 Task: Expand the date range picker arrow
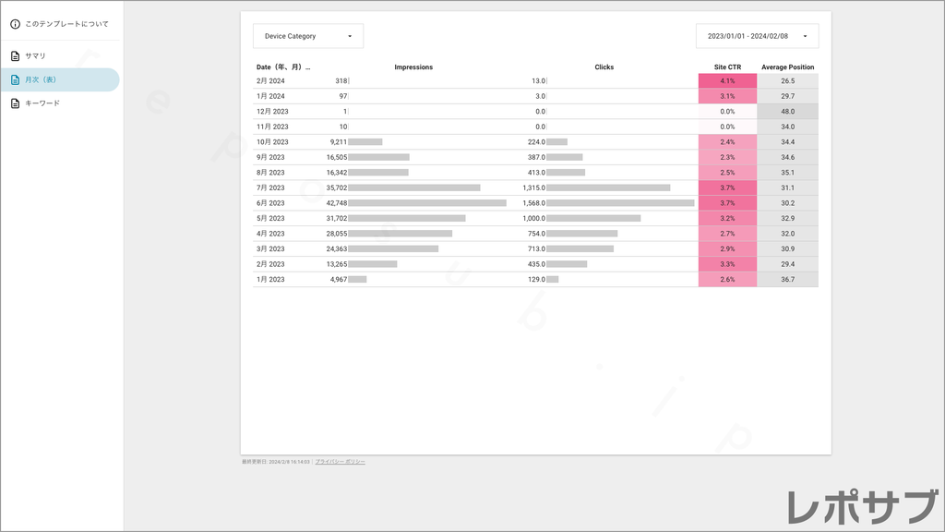point(805,36)
